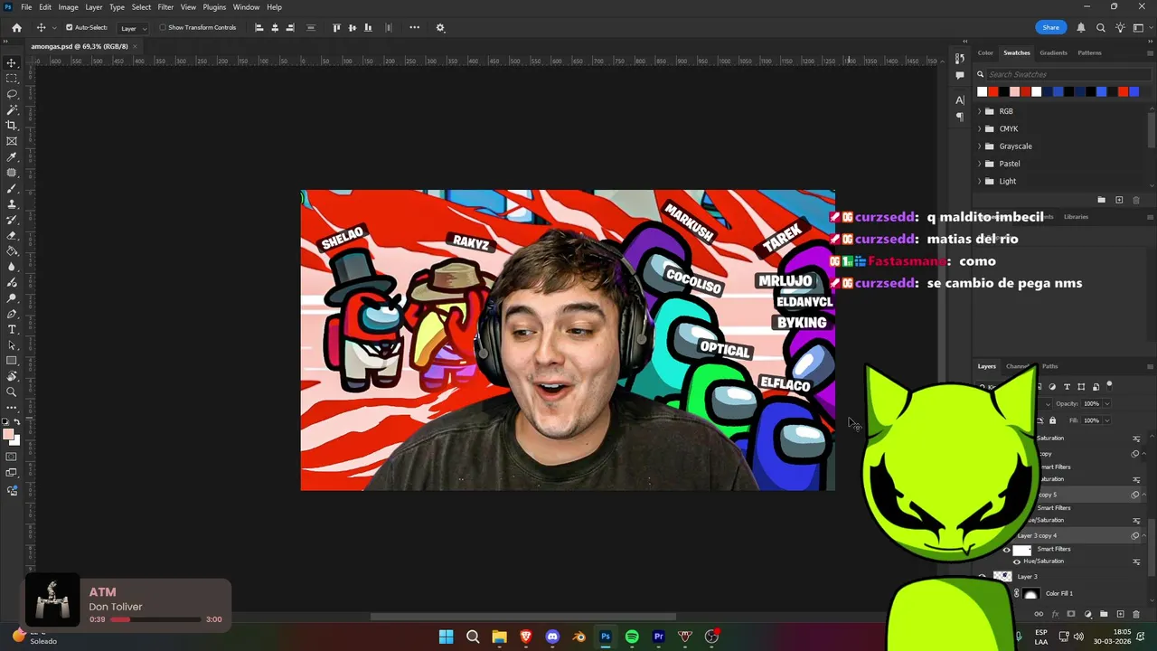The height and width of the screenshot is (651, 1157).
Task: Open the Fill dropdown arrow
Action: 1106,420
